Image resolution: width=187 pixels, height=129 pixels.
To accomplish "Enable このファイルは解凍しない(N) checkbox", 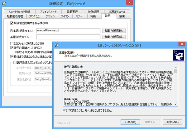I will click(x=12, y=43).
